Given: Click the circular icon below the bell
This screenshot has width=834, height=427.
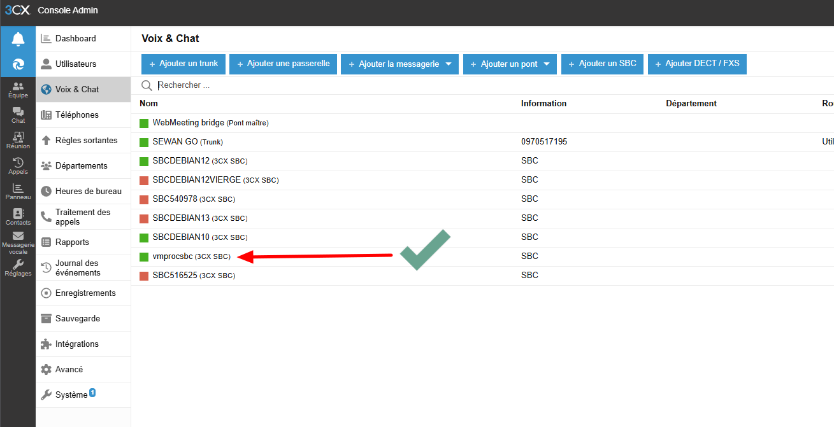Looking at the screenshot, I should click(18, 64).
